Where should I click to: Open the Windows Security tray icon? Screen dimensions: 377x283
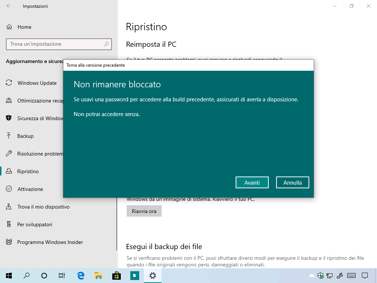pos(321,276)
